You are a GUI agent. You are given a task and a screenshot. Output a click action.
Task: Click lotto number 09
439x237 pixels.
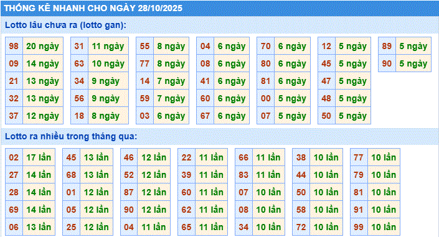click(x=14, y=63)
